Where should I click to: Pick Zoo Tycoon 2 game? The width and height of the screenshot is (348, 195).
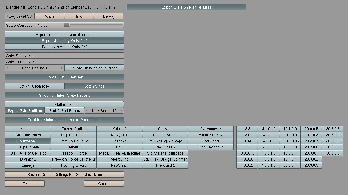pyautogui.click(x=211, y=147)
